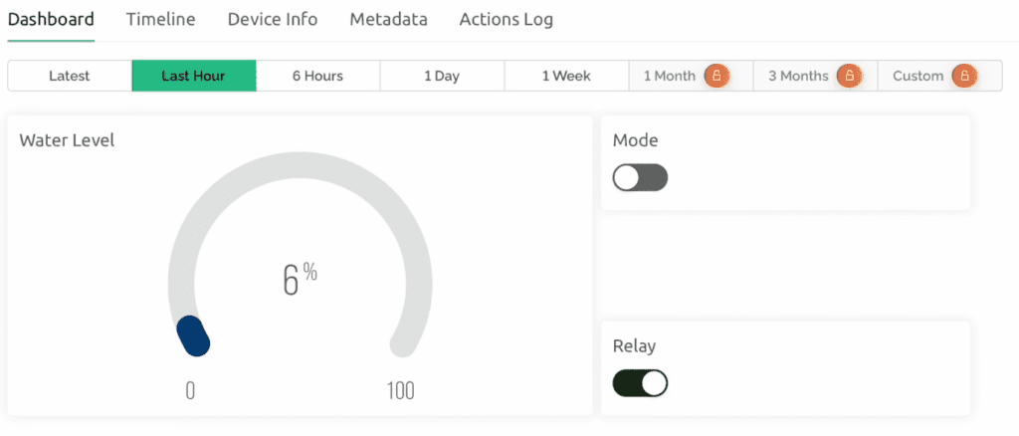Click the 3 Months range label
The image size is (1019, 436).
[x=798, y=76]
